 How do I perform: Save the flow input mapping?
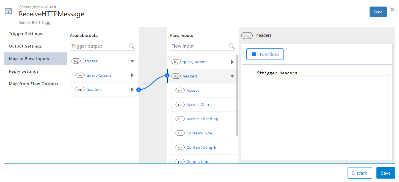(386, 173)
